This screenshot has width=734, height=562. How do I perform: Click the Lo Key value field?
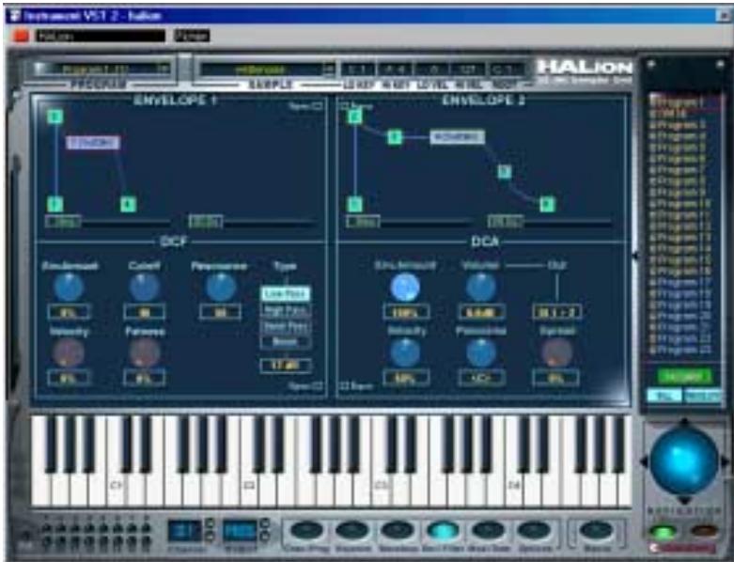tap(357, 70)
